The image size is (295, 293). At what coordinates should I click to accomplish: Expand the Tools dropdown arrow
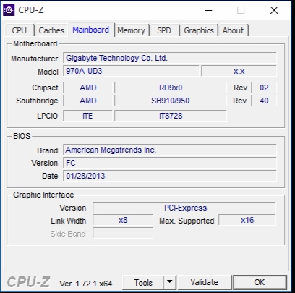click(170, 282)
